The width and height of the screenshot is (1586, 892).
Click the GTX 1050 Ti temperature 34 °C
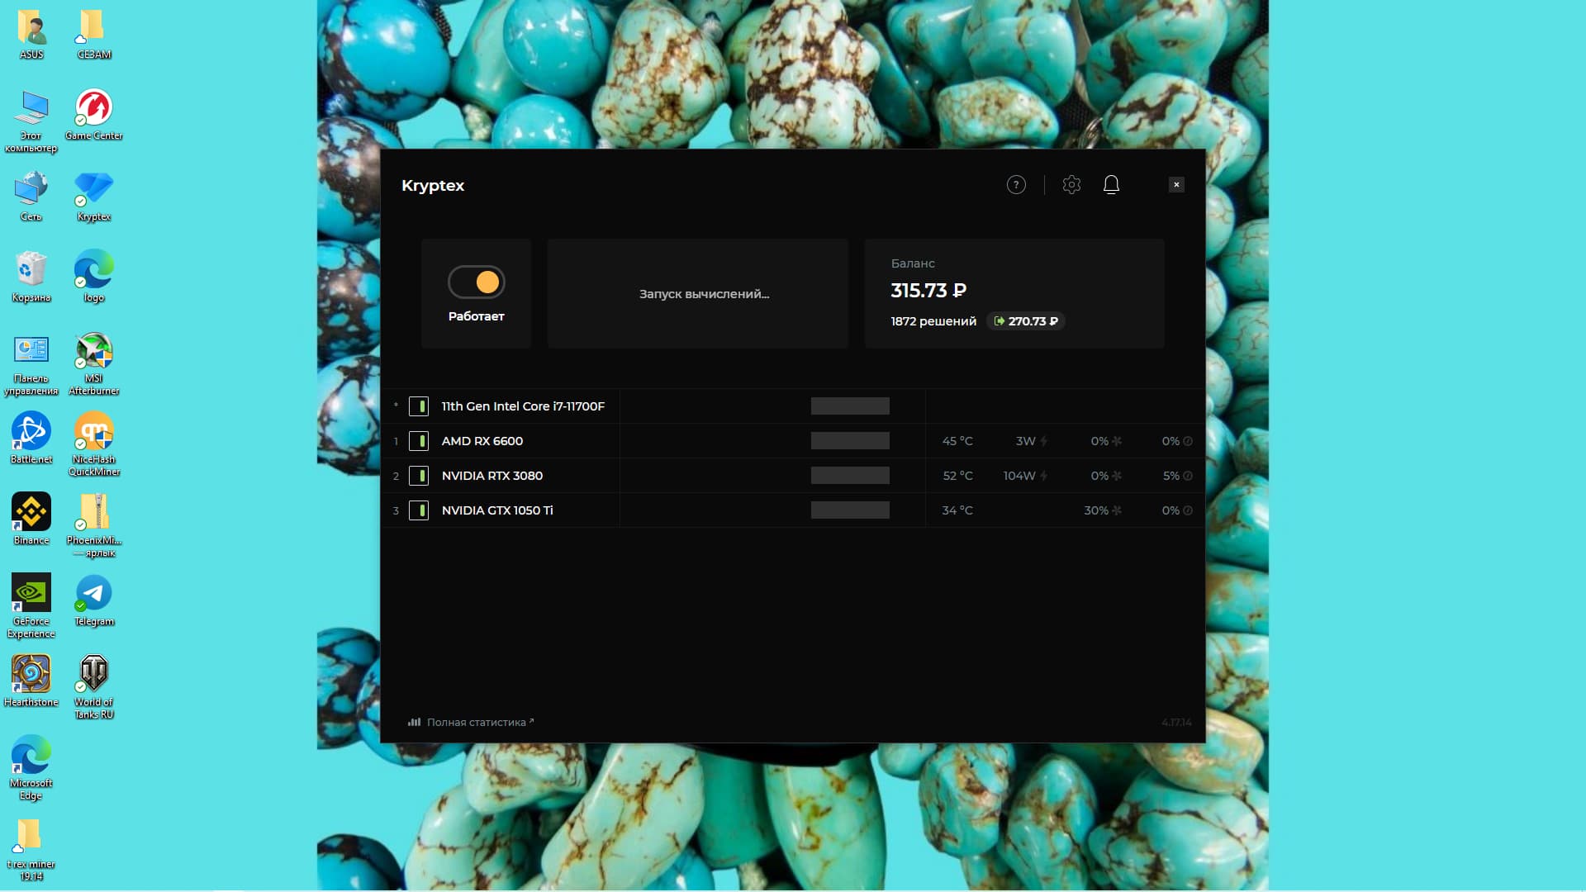[957, 510]
